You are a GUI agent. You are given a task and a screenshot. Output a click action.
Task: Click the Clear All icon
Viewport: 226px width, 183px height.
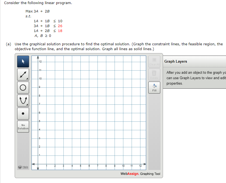[x=154, y=60]
